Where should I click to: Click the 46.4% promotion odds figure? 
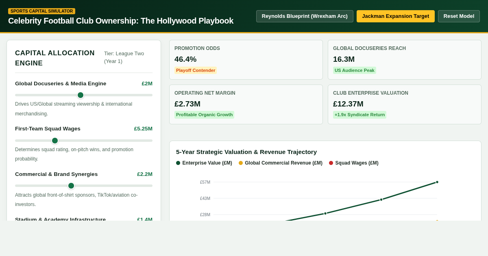tap(185, 59)
